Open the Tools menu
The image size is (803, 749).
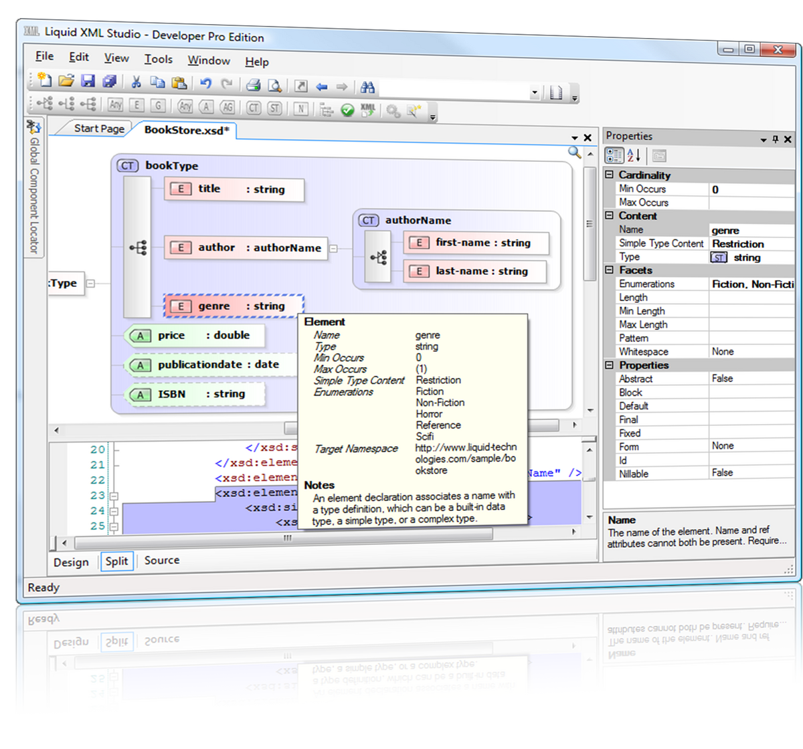coord(159,60)
